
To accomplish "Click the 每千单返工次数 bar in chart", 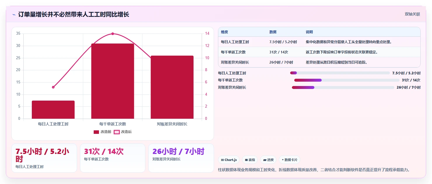I will click(x=113, y=81).
